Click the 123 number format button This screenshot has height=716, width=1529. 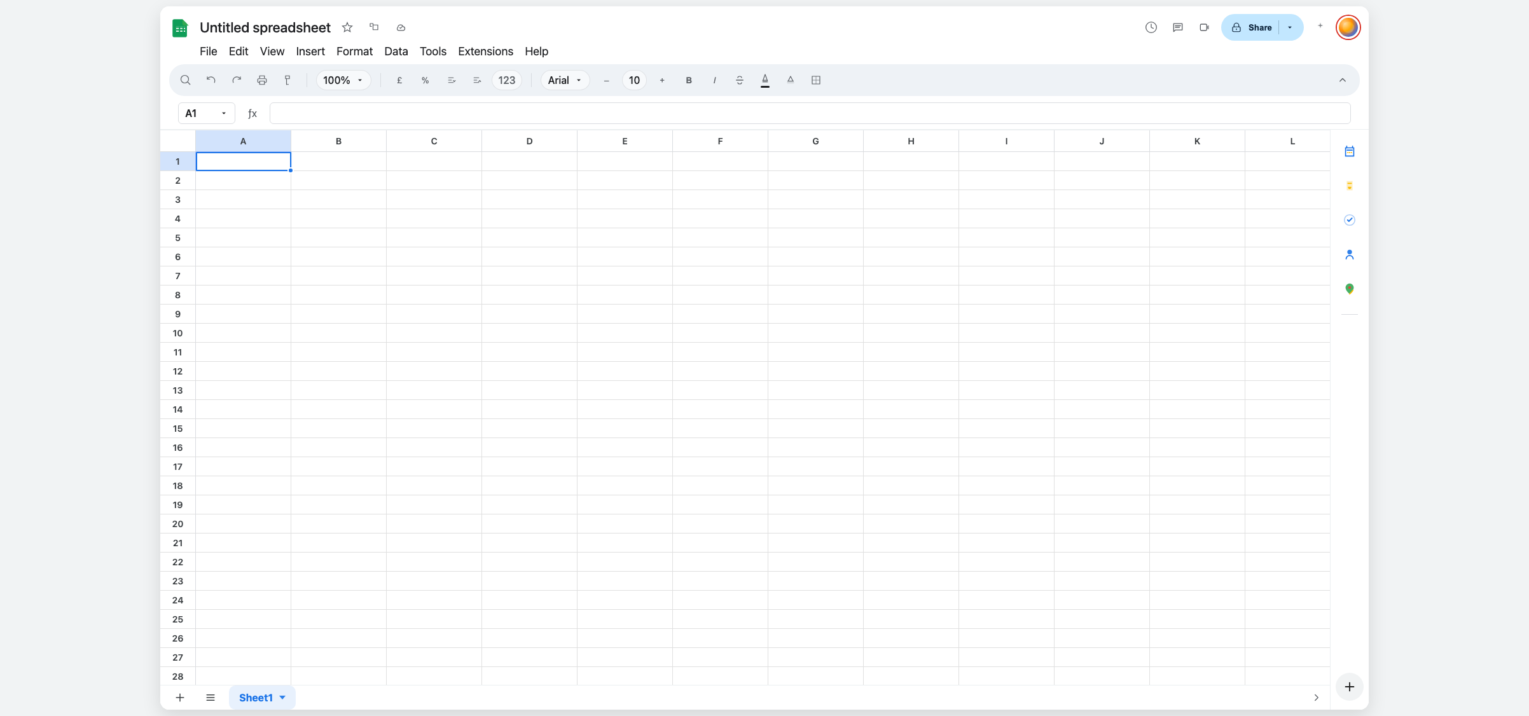pos(506,80)
